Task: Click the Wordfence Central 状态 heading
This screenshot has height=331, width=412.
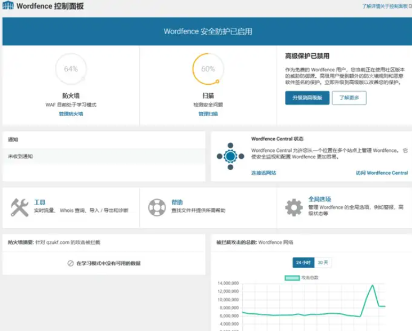Action: (x=277, y=139)
